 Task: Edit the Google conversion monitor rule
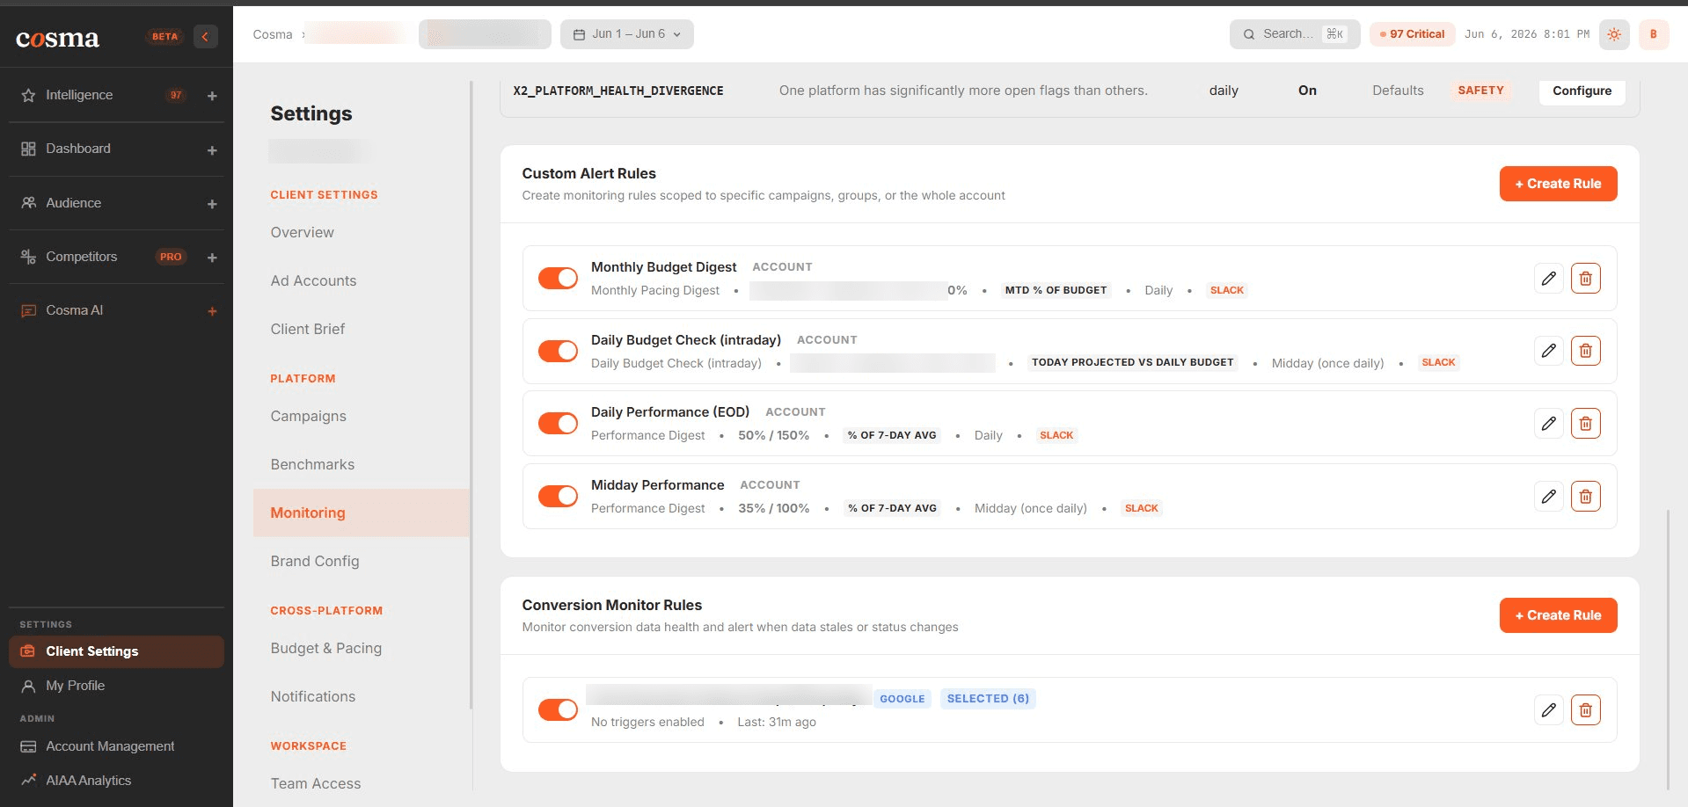click(x=1549, y=709)
